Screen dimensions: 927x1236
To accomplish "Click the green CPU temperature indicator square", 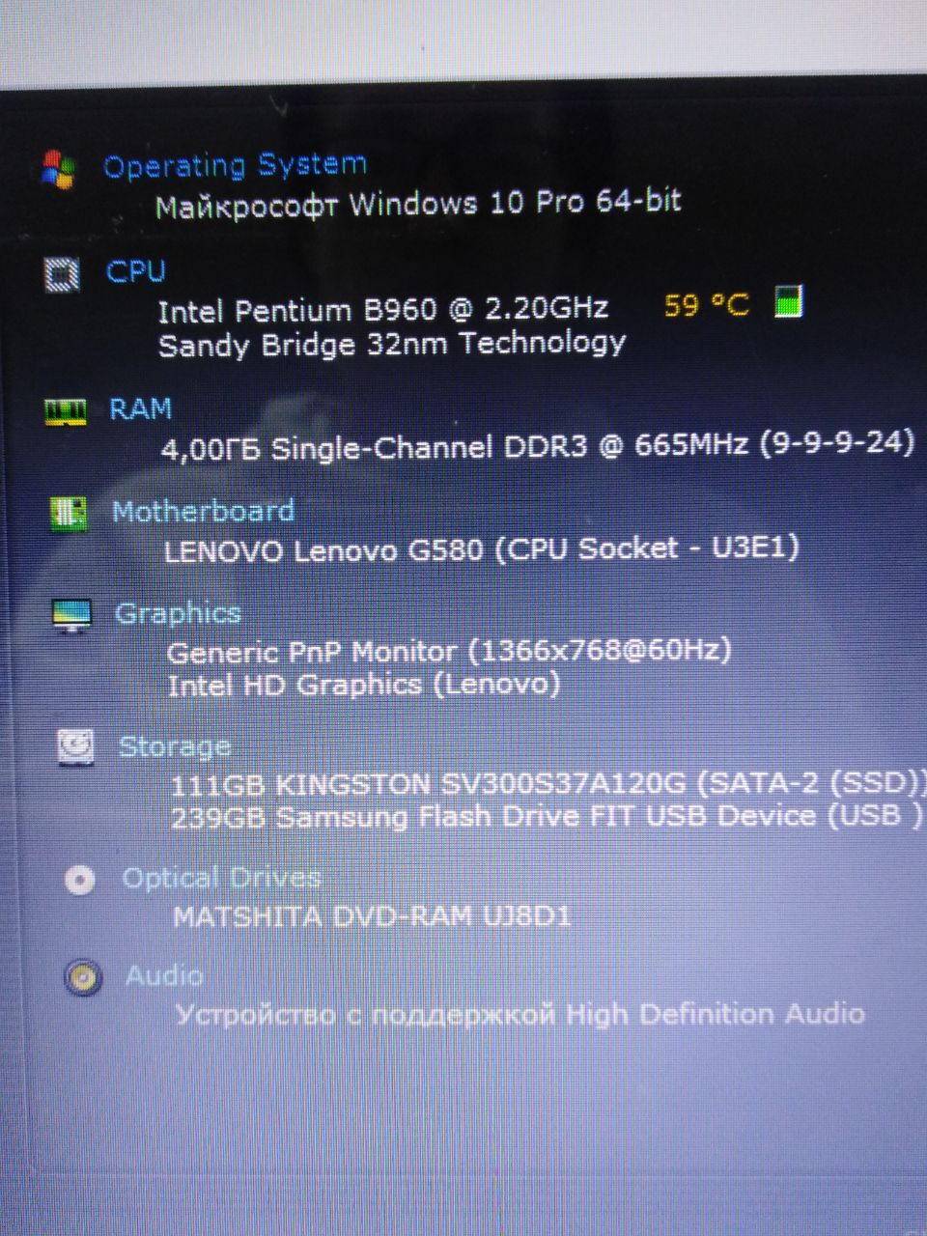I will coord(789,301).
